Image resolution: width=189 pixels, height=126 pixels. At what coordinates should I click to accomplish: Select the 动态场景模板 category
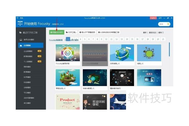click(x=29, y=98)
